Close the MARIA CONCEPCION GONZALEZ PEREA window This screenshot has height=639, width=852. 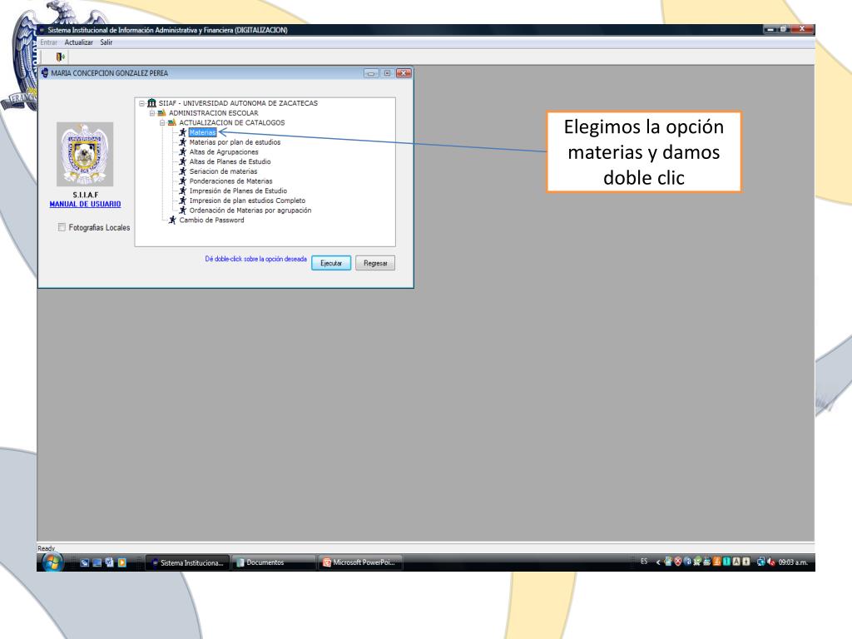tap(404, 73)
